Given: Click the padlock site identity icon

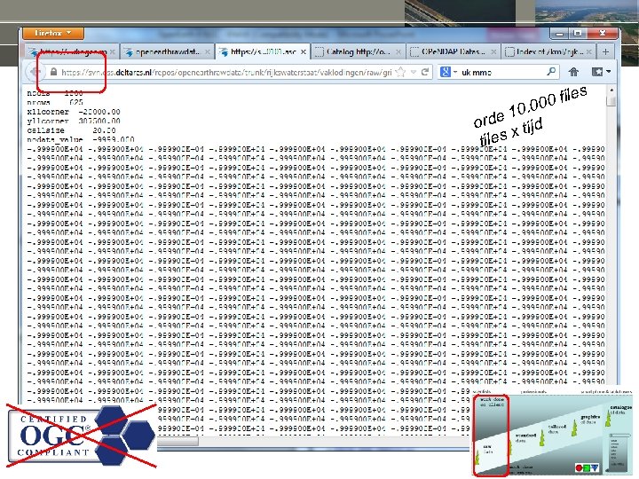Looking at the screenshot, I should click(53, 72).
